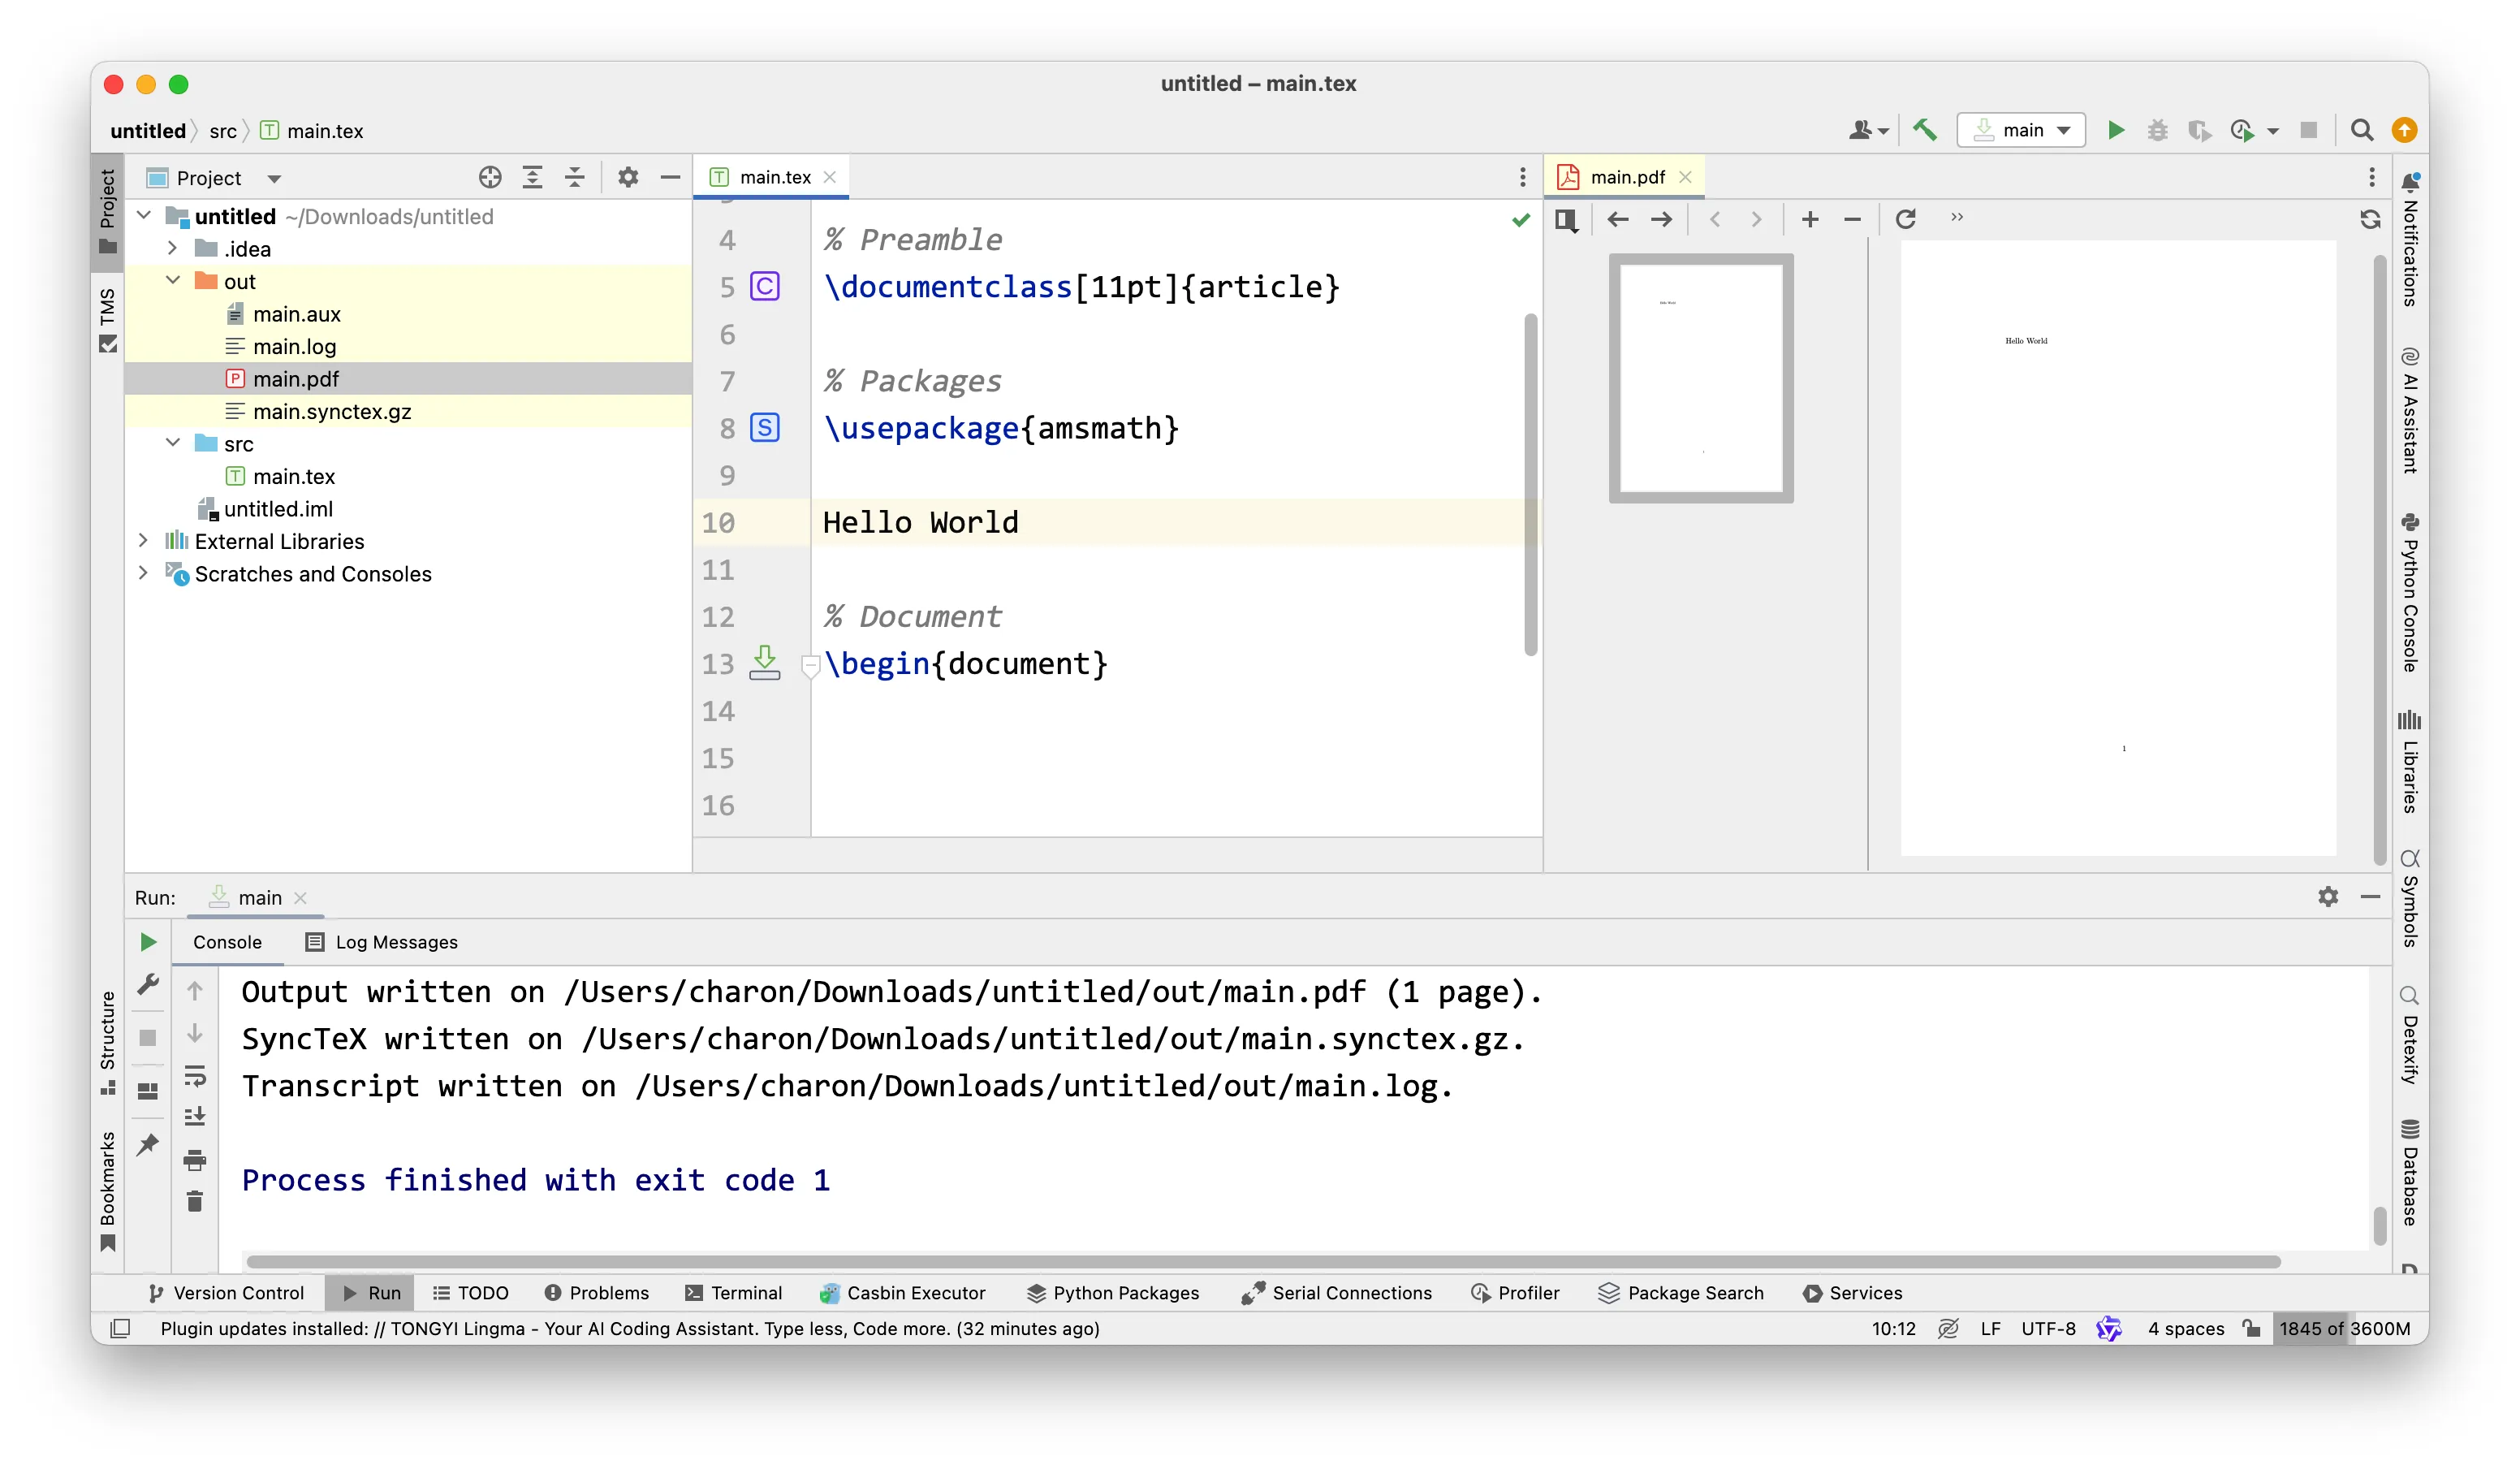
Task: Expand External Libraries node
Action: [x=144, y=541]
